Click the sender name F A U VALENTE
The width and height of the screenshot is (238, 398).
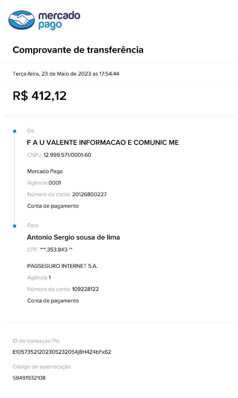click(103, 142)
